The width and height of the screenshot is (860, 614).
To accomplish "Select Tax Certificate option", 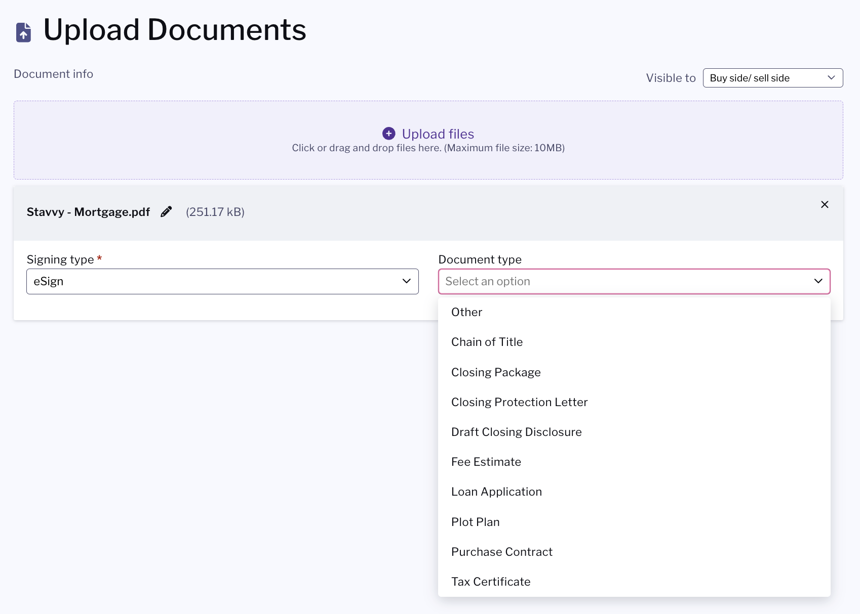I will coord(634,582).
